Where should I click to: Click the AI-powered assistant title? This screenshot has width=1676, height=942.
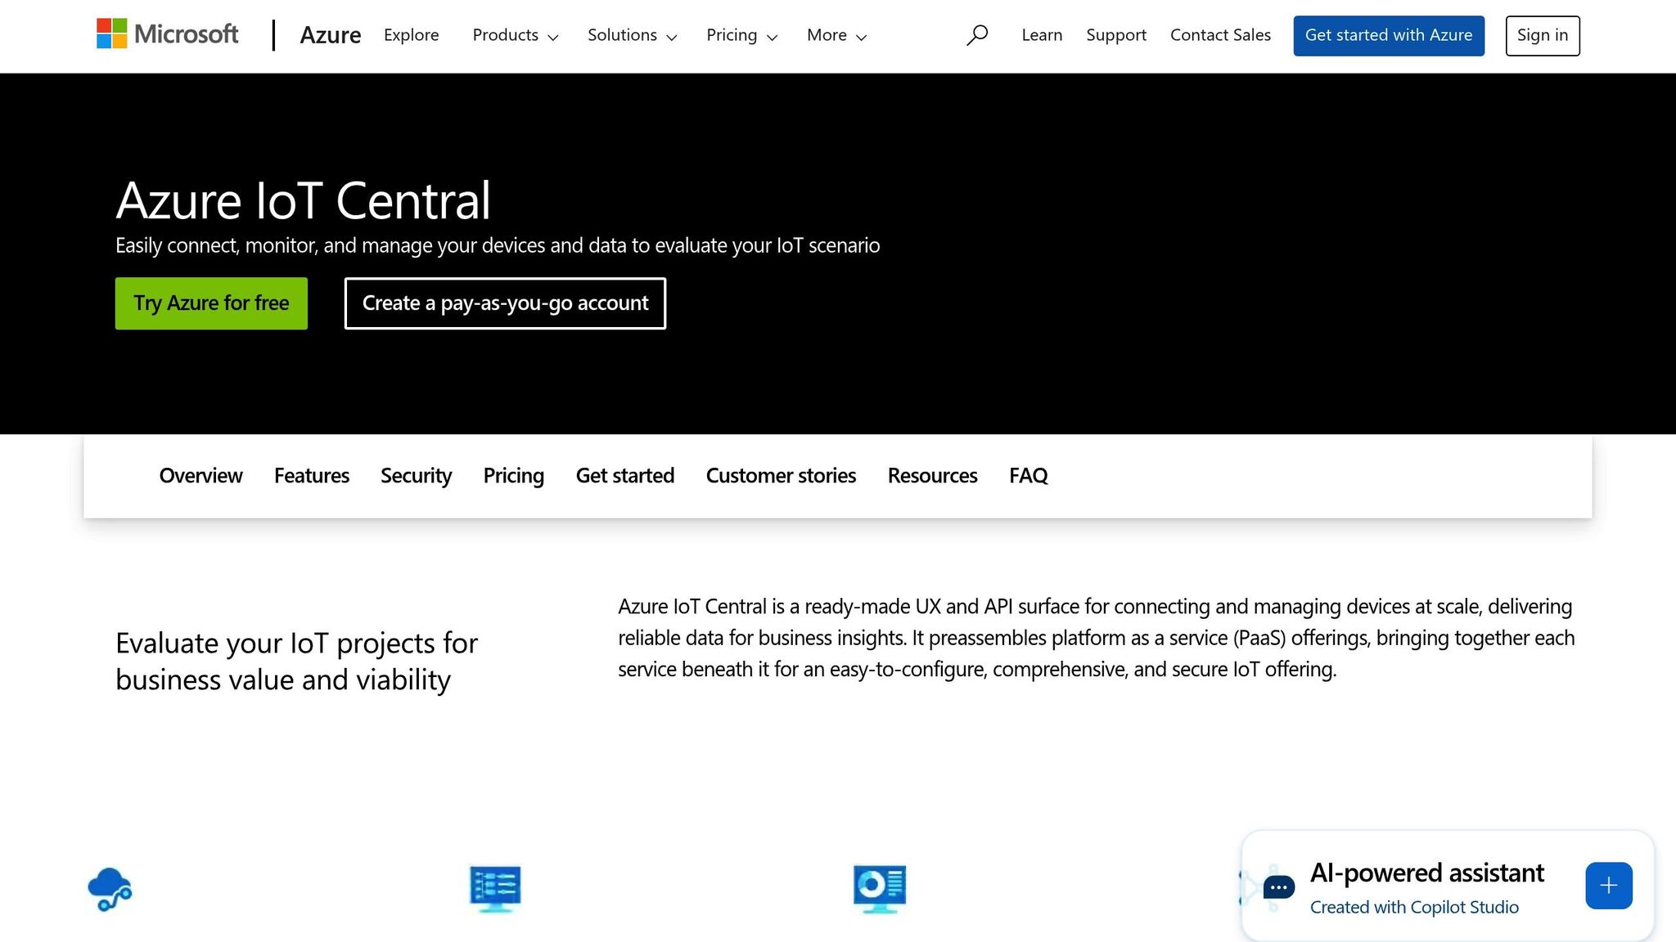1426,873
